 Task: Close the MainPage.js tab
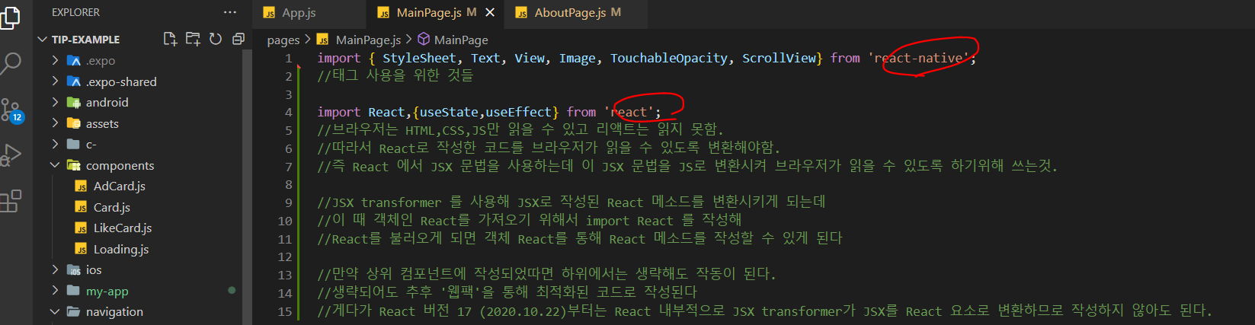(490, 12)
